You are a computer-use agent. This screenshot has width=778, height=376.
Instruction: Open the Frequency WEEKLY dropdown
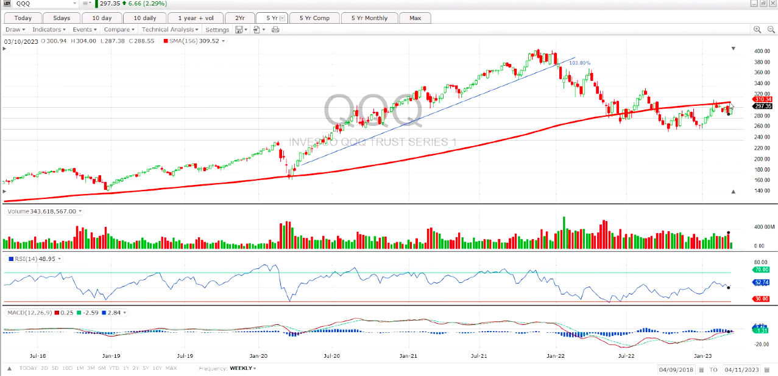point(242,368)
